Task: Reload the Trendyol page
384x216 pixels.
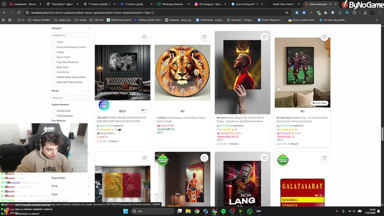Action: tap(19, 13)
